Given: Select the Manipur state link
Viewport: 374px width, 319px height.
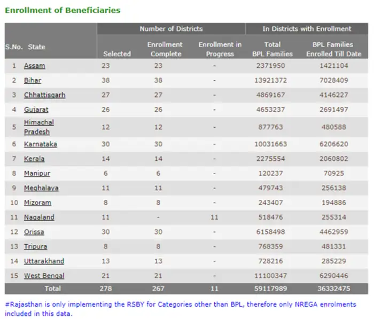Looking at the screenshot, I should (37, 174).
